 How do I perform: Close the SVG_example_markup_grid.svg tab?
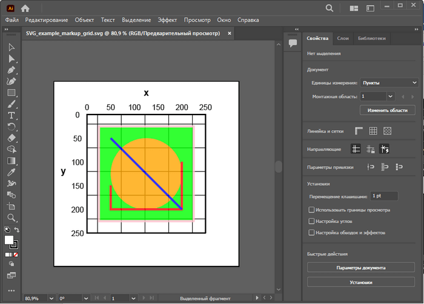pos(230,33)
